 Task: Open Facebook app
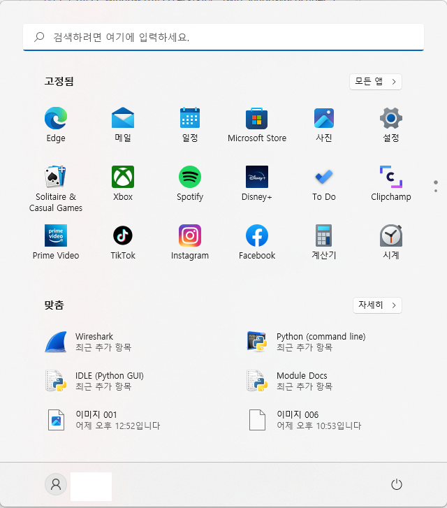257,242
